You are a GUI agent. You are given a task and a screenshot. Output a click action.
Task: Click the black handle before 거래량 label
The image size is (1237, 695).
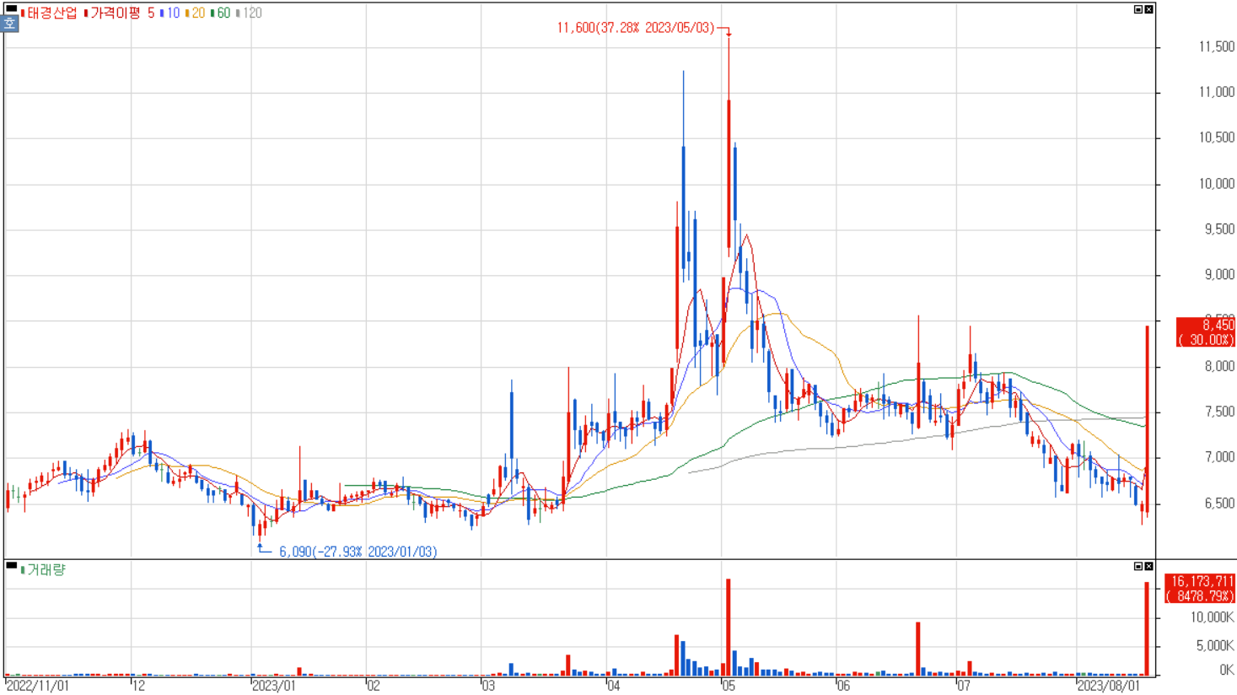coord(11,565)
